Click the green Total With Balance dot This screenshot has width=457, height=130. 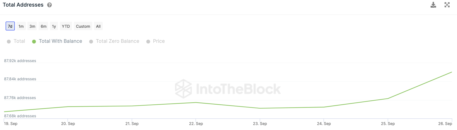pyautogui.click(x=34, y=41)
